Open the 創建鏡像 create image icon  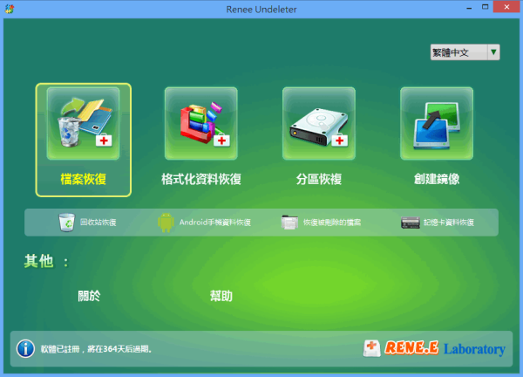pos(437,123)
